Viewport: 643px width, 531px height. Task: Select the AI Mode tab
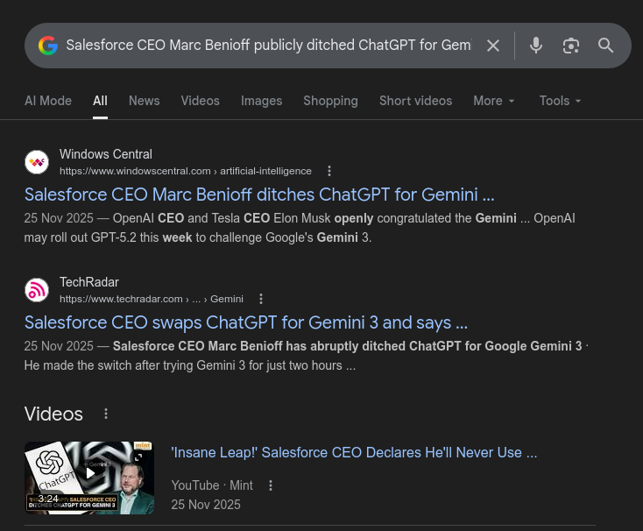(x=48, y=101)
